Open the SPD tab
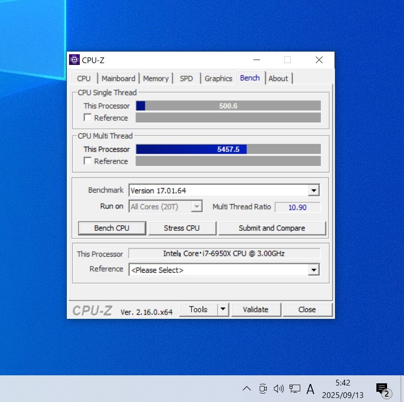Viewport: 404px width, 402px height. pyautogui.click(x=186, y=79)
